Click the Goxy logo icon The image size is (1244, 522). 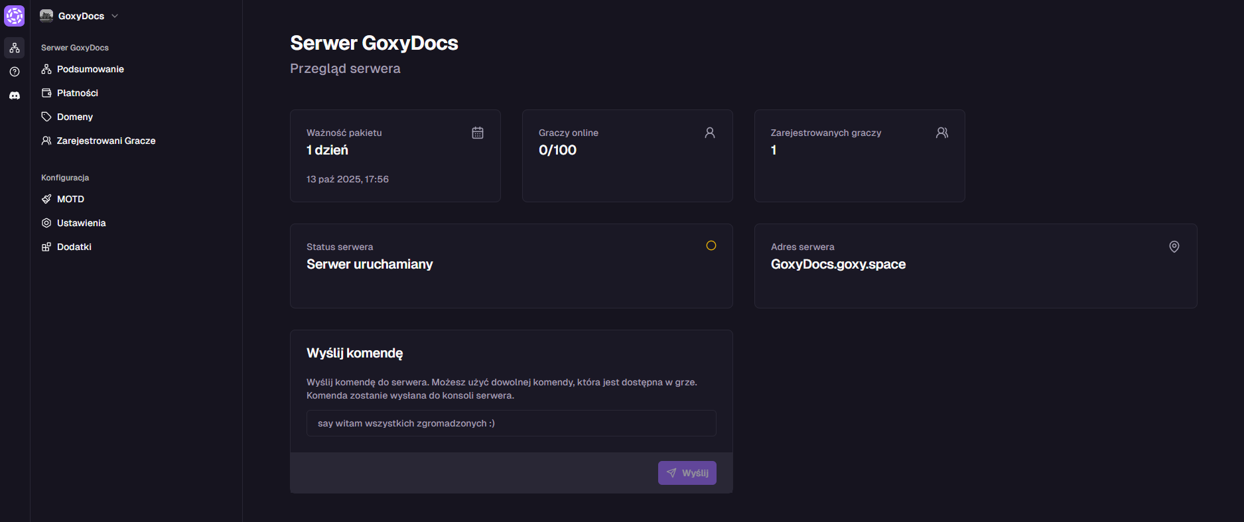[x=15, y=16]
